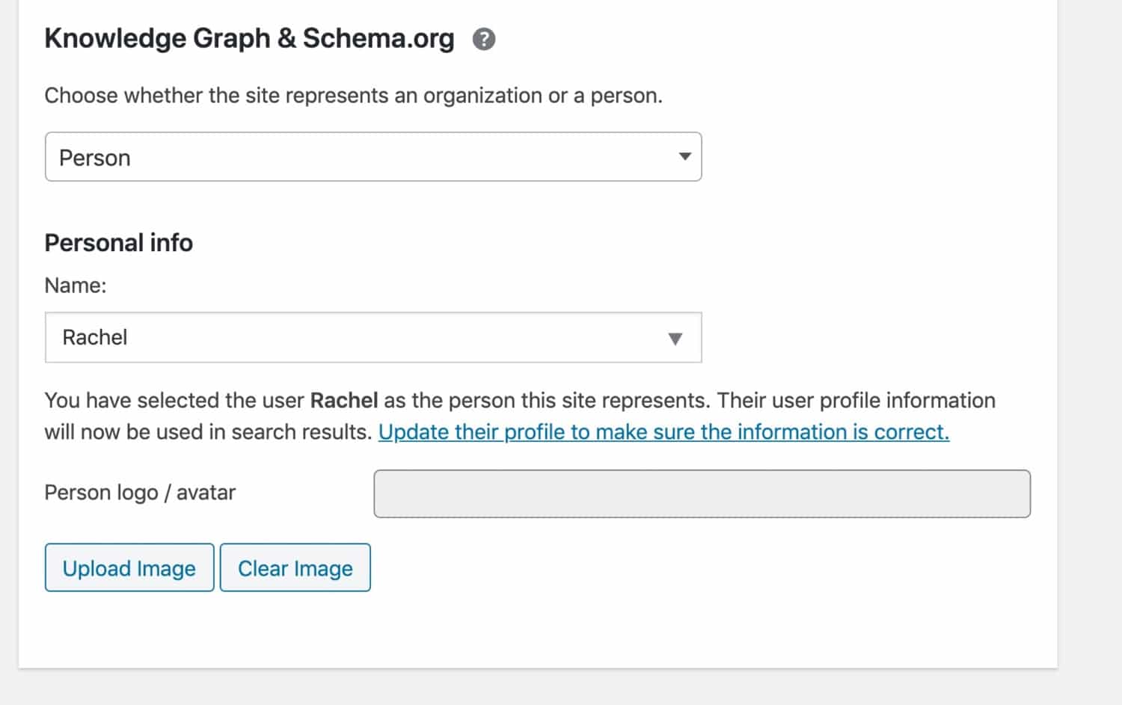
Task: Clear the current person avatar
Action: pyautogui.click(x=295, y=568)
